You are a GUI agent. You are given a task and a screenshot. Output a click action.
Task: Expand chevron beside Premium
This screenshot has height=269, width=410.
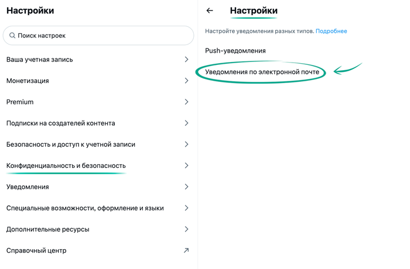coord(186,102)
